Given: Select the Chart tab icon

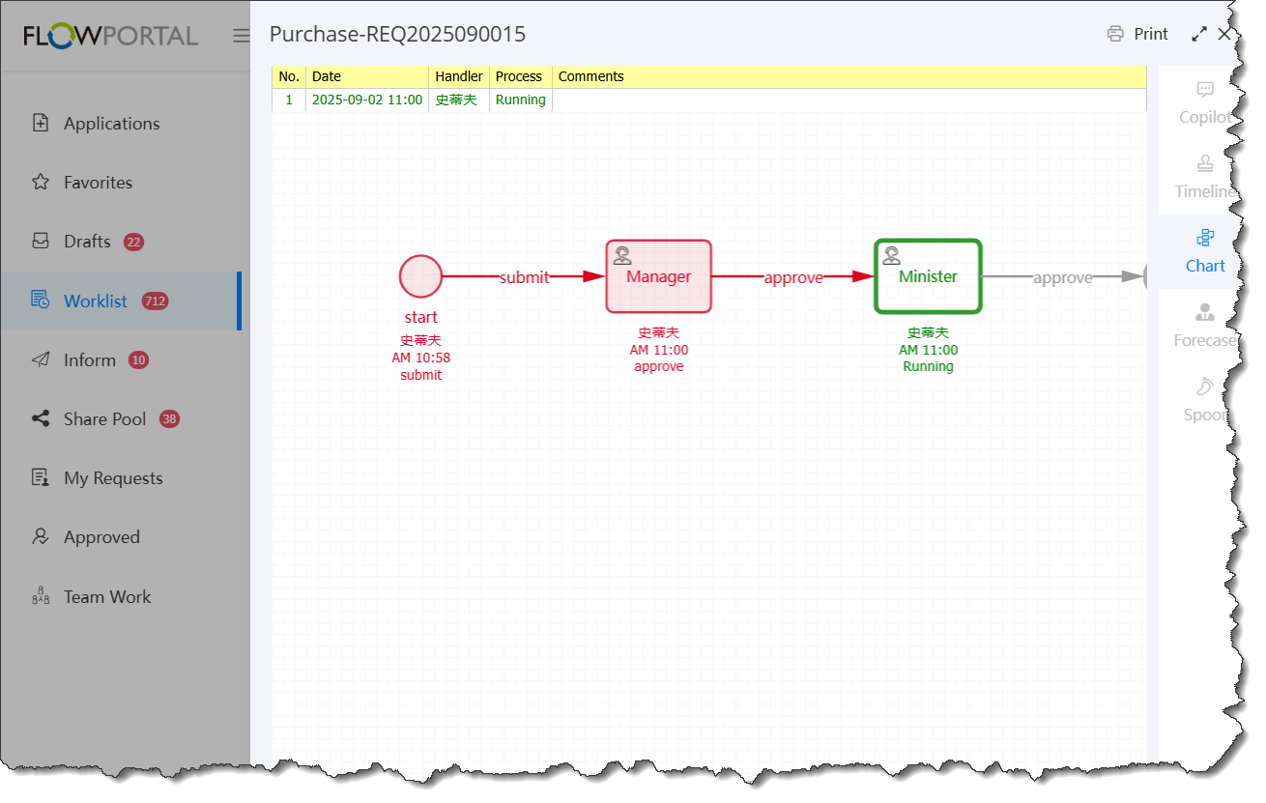Looking at the screenshot, I should [x=1205, y=238].
